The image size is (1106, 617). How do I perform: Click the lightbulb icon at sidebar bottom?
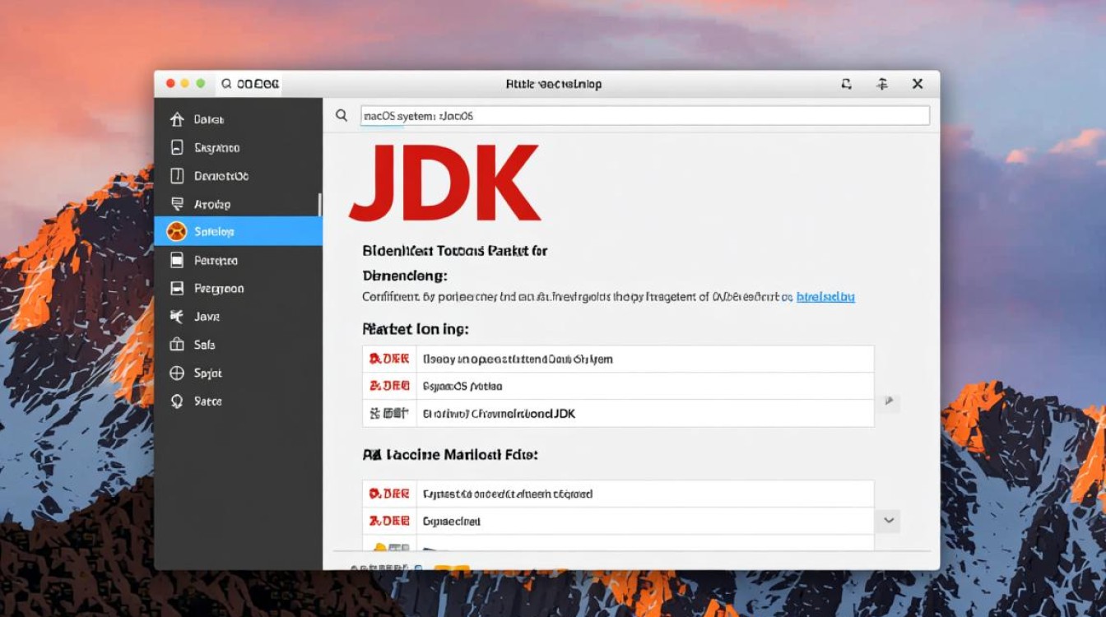pyautogui.click(x=176, y=401)
